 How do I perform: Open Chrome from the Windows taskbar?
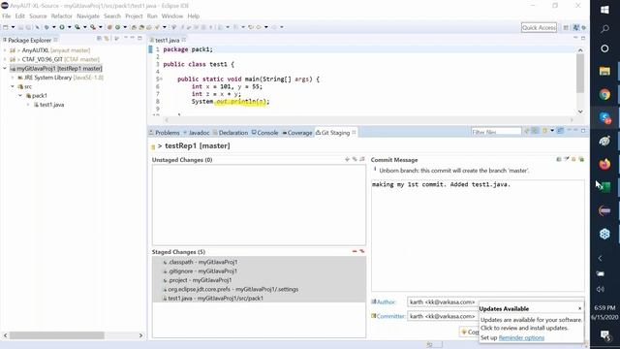604,94
